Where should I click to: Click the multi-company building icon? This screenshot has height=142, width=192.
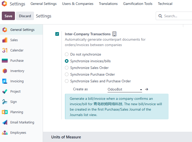[114, 34]
